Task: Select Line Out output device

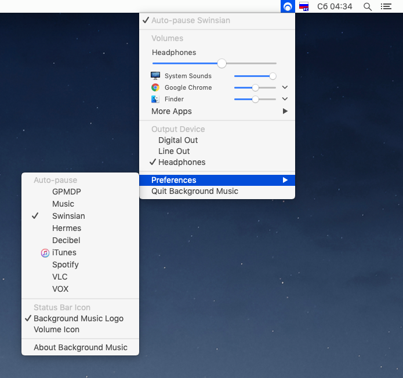Action: pos(217,151)
